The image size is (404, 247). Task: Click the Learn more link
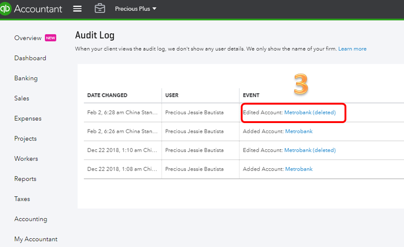point(352,49)
